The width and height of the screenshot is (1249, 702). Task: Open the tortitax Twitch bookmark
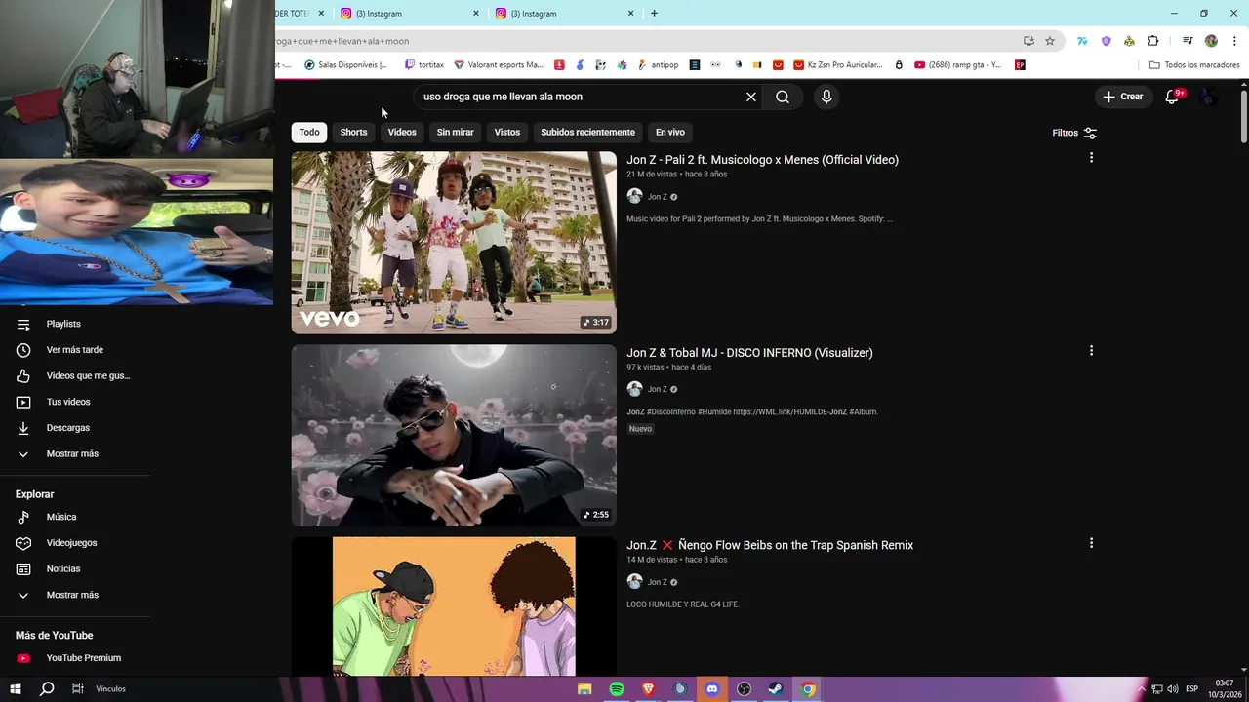[424, 65]
